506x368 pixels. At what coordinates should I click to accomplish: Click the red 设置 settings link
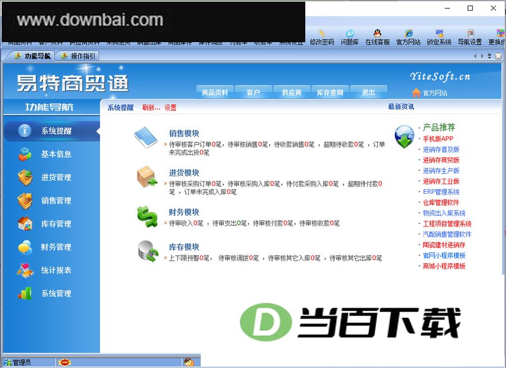click(170, 108)
